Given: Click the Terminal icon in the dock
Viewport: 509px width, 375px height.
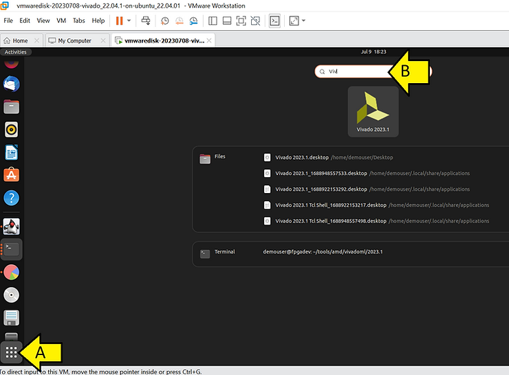Looking at the screenshot, I should pyautogui.click(x=11, y=249).
